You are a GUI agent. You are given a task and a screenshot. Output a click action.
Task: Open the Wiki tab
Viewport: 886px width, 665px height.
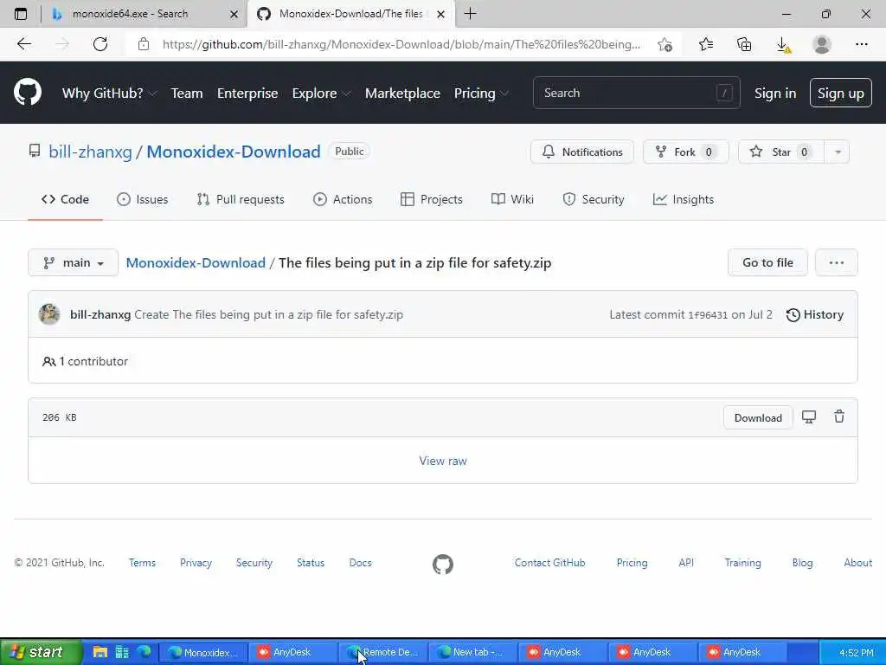click(x=512, y=199)
